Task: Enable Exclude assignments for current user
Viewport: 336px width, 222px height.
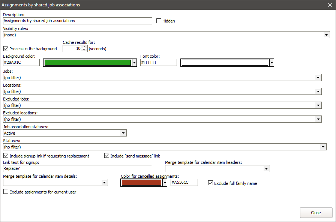Action: click(6, 192)
